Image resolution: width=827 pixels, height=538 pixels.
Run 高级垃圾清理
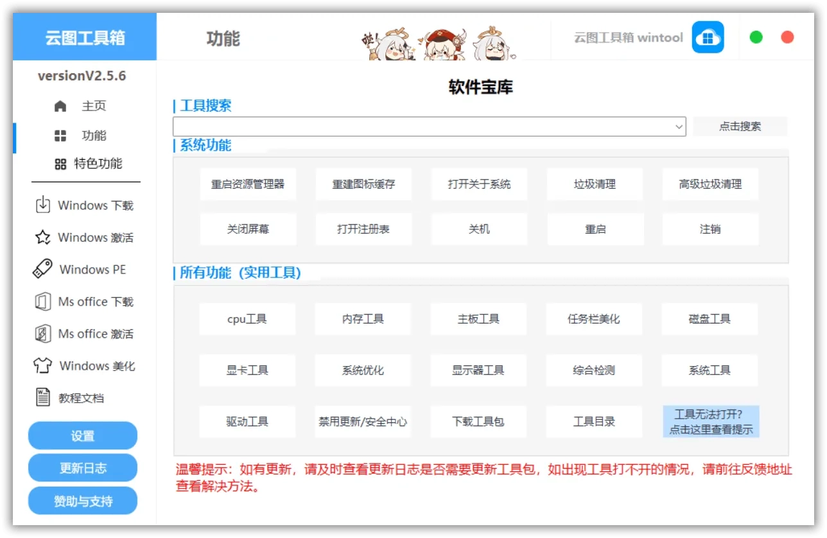point(710,184)
